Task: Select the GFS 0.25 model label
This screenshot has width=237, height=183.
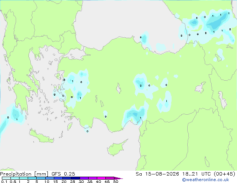Action: 63,174
